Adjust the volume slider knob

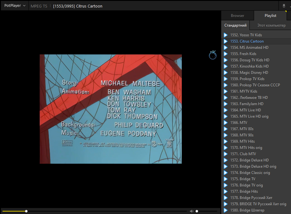pyautogui.click(x=197, y=211)
